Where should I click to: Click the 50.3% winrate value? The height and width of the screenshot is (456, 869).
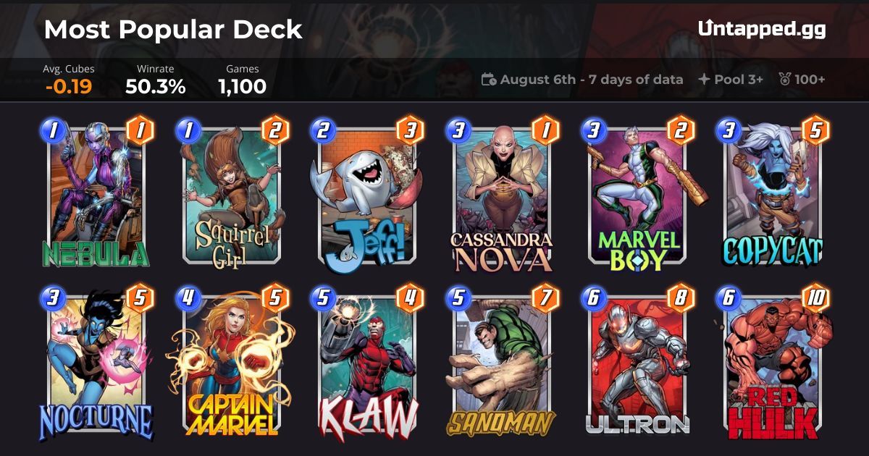pyautogui.click(x=156, y=87)
